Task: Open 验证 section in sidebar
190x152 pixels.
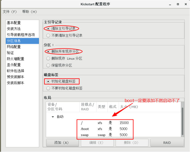Action: point(22,53)
